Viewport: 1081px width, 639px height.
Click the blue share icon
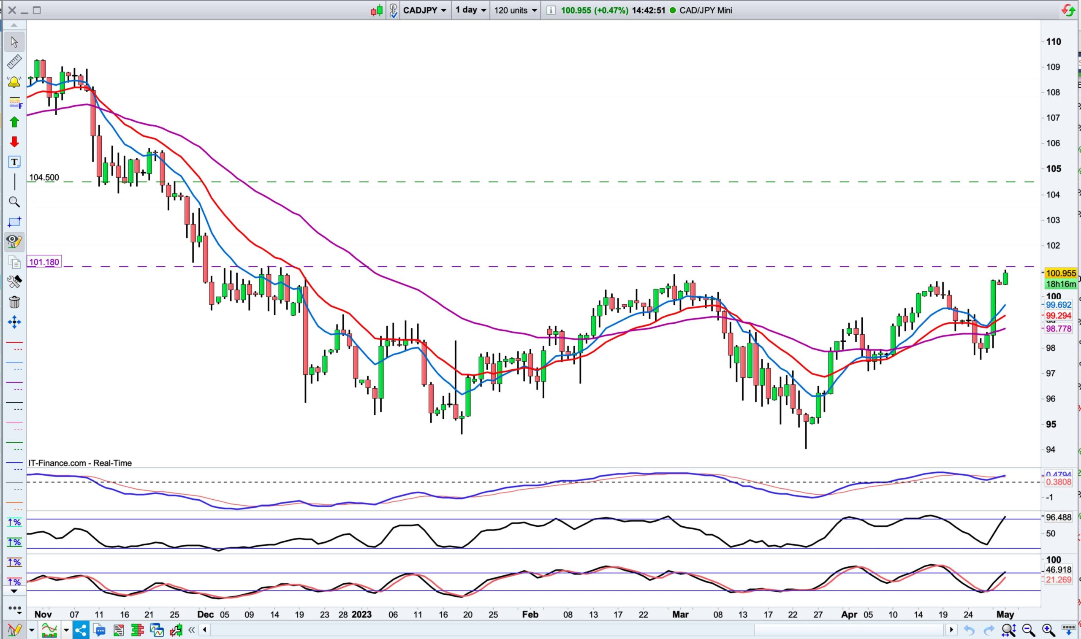(81, 631)
